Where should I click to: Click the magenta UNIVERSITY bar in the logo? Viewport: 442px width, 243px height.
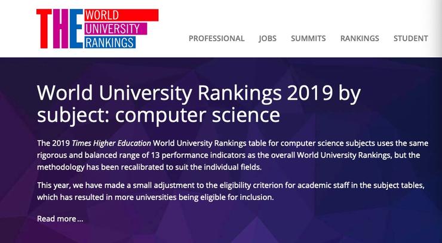pyautogui.click(x=115, y=29)
